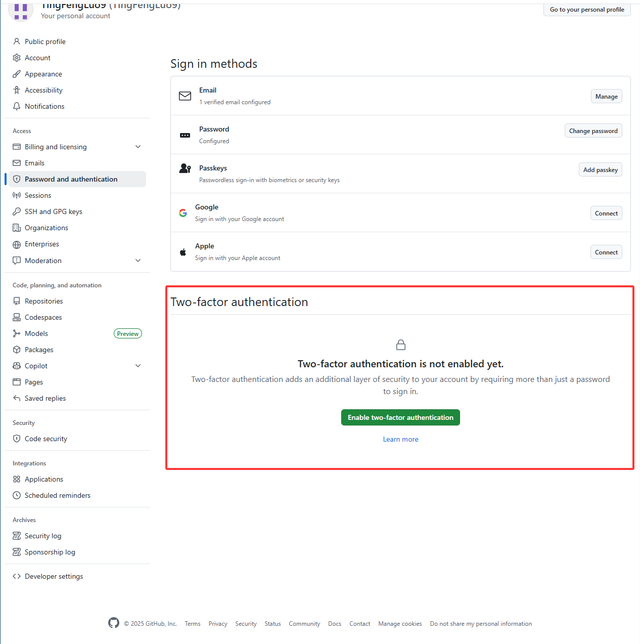Screen dimensions: 640x644
Task: Click the Appearance paintbrush icon
Action: (17, 74)
